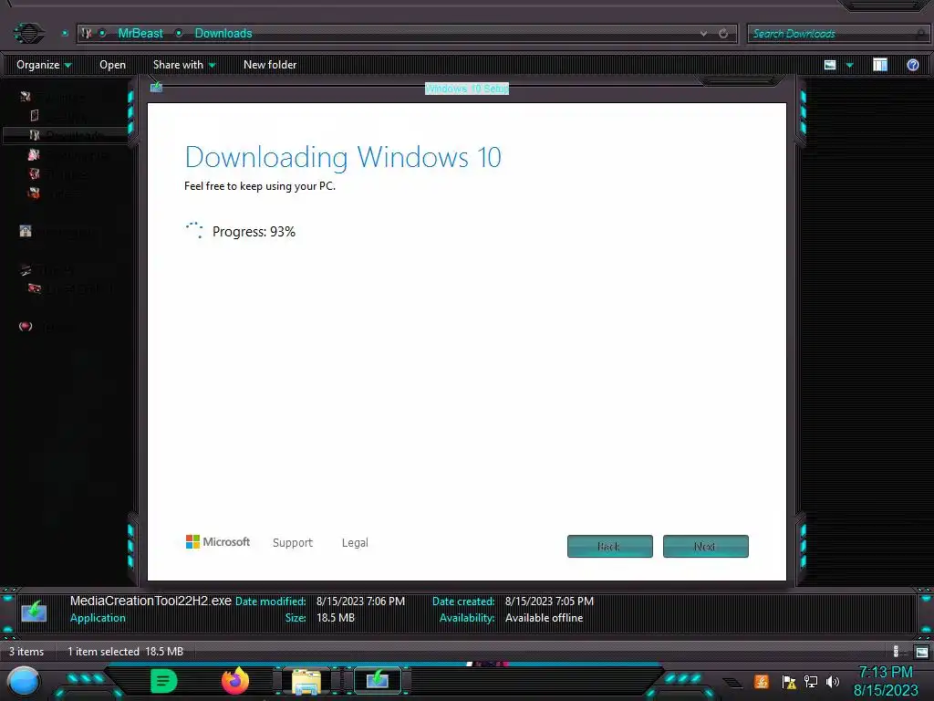Click the network connection tray icon
The image size is (934, 701).
(811, 681)
